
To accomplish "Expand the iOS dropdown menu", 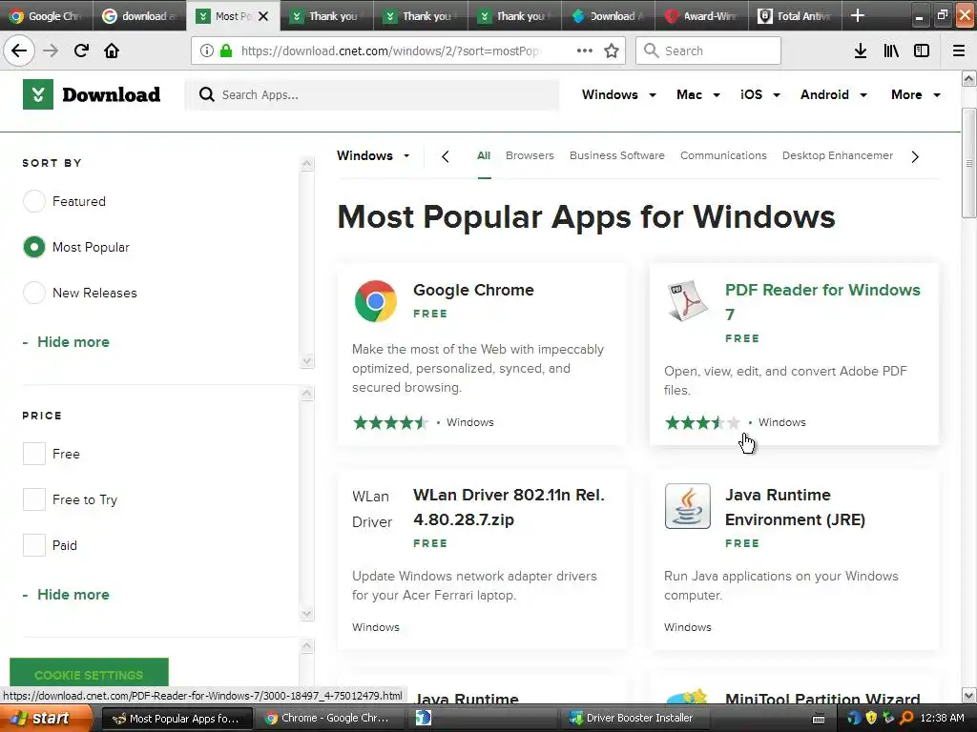I will click(760, 94).
